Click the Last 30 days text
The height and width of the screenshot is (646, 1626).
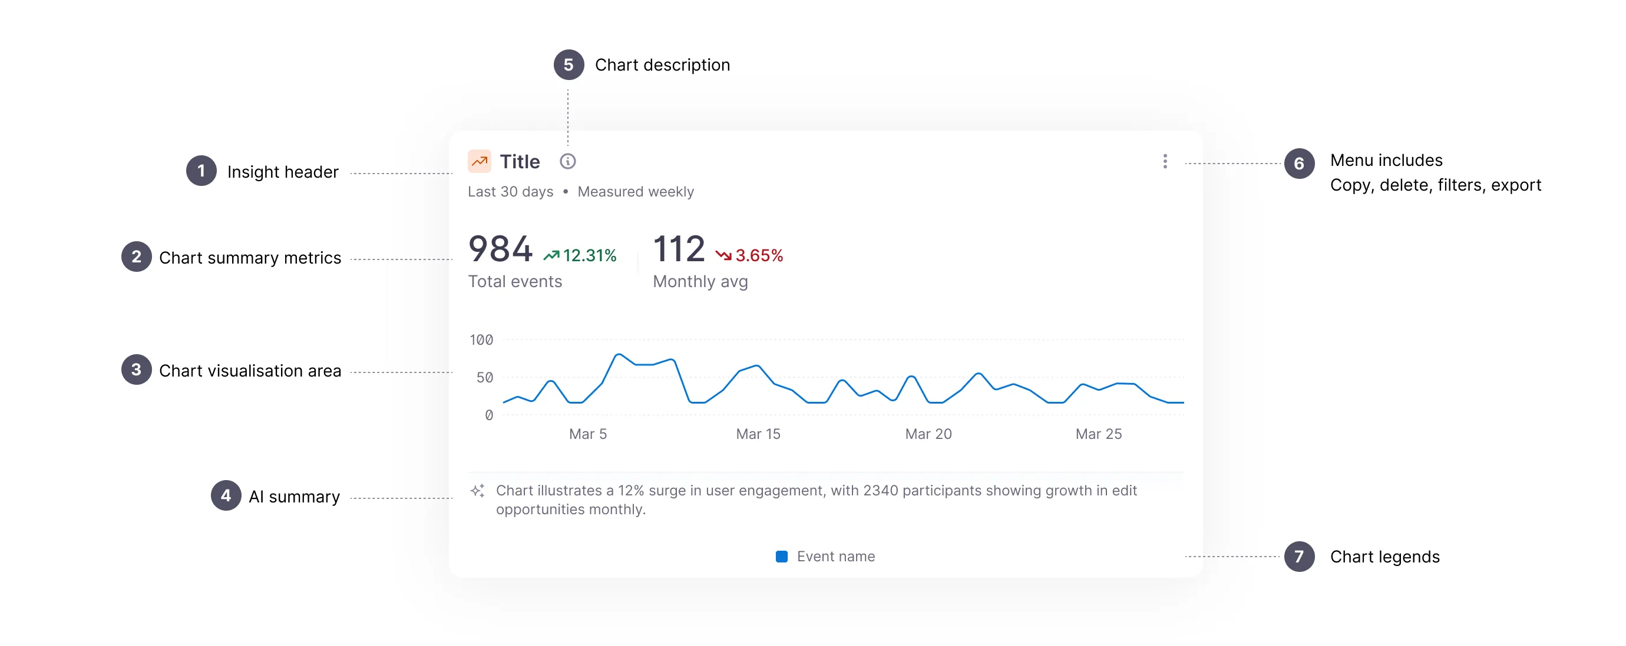pos(510,192)
